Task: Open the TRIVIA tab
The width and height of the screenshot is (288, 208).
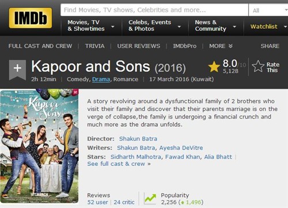Action: point(95,46)
